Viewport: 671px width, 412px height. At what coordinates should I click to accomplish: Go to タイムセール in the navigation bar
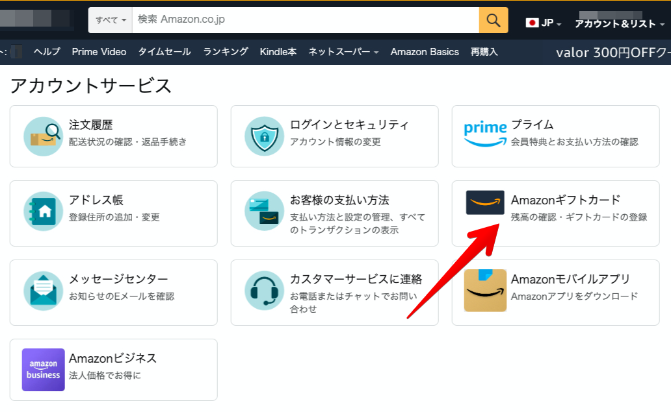(x=164, y=52)
